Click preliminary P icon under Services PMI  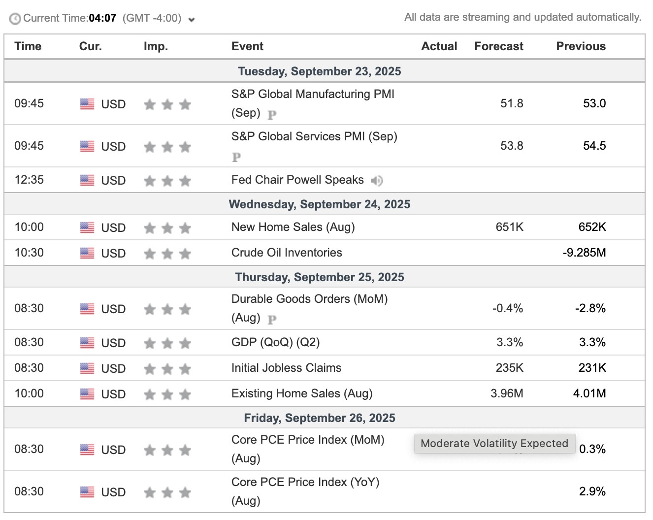[236, 157]
